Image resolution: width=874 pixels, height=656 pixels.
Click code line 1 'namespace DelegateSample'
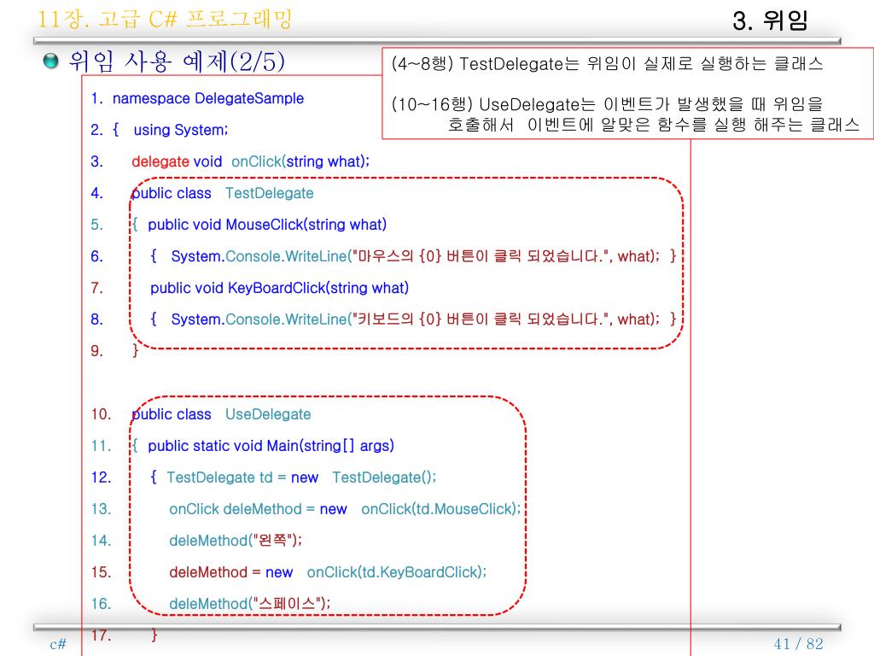(208, 98)
